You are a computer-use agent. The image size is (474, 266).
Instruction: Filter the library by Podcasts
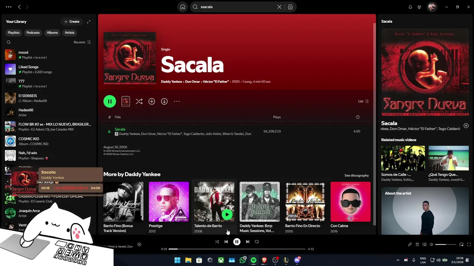tap(33, 33)
